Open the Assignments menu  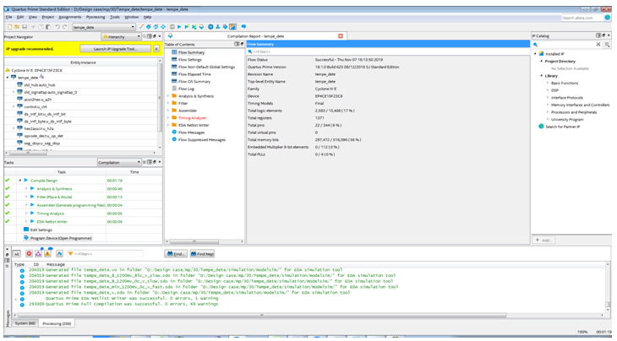click(x=69, y=17)
